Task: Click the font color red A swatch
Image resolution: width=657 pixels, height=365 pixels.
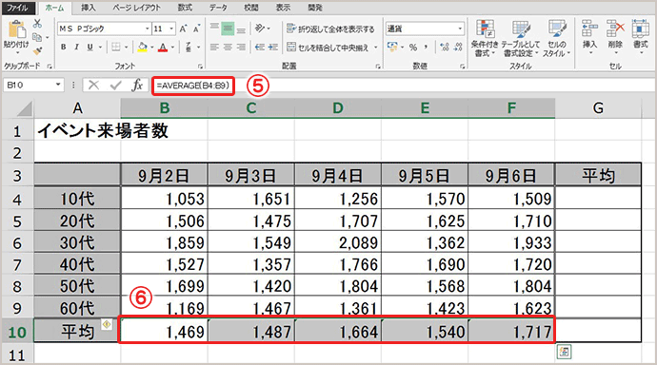Action: pyautogui.click(x=163, y=48)
